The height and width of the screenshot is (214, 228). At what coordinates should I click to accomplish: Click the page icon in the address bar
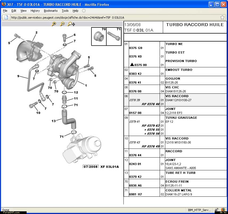pos(6,17)
